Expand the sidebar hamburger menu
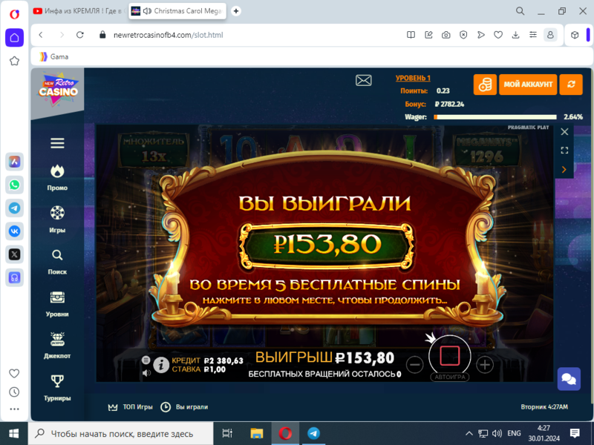594x445 pixels. 57,144
